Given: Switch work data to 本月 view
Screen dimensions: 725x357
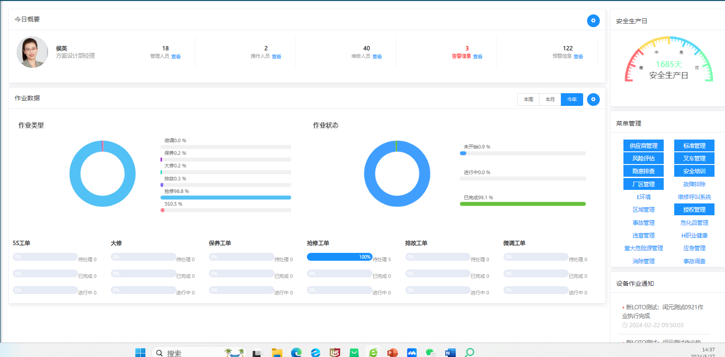Looking at the screenshot, I should (x=550, y=99).
